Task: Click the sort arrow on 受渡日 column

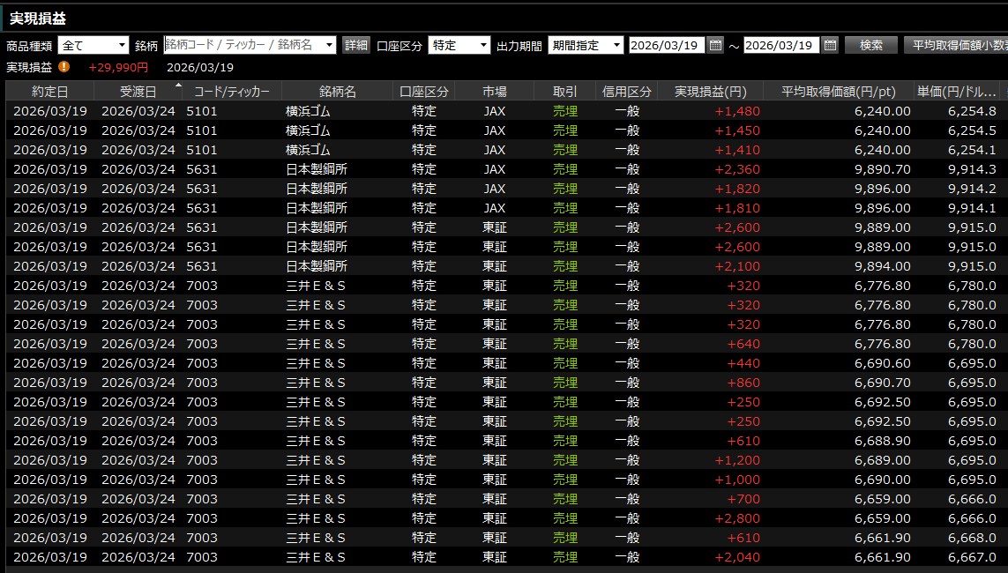Action: (179, 86)
